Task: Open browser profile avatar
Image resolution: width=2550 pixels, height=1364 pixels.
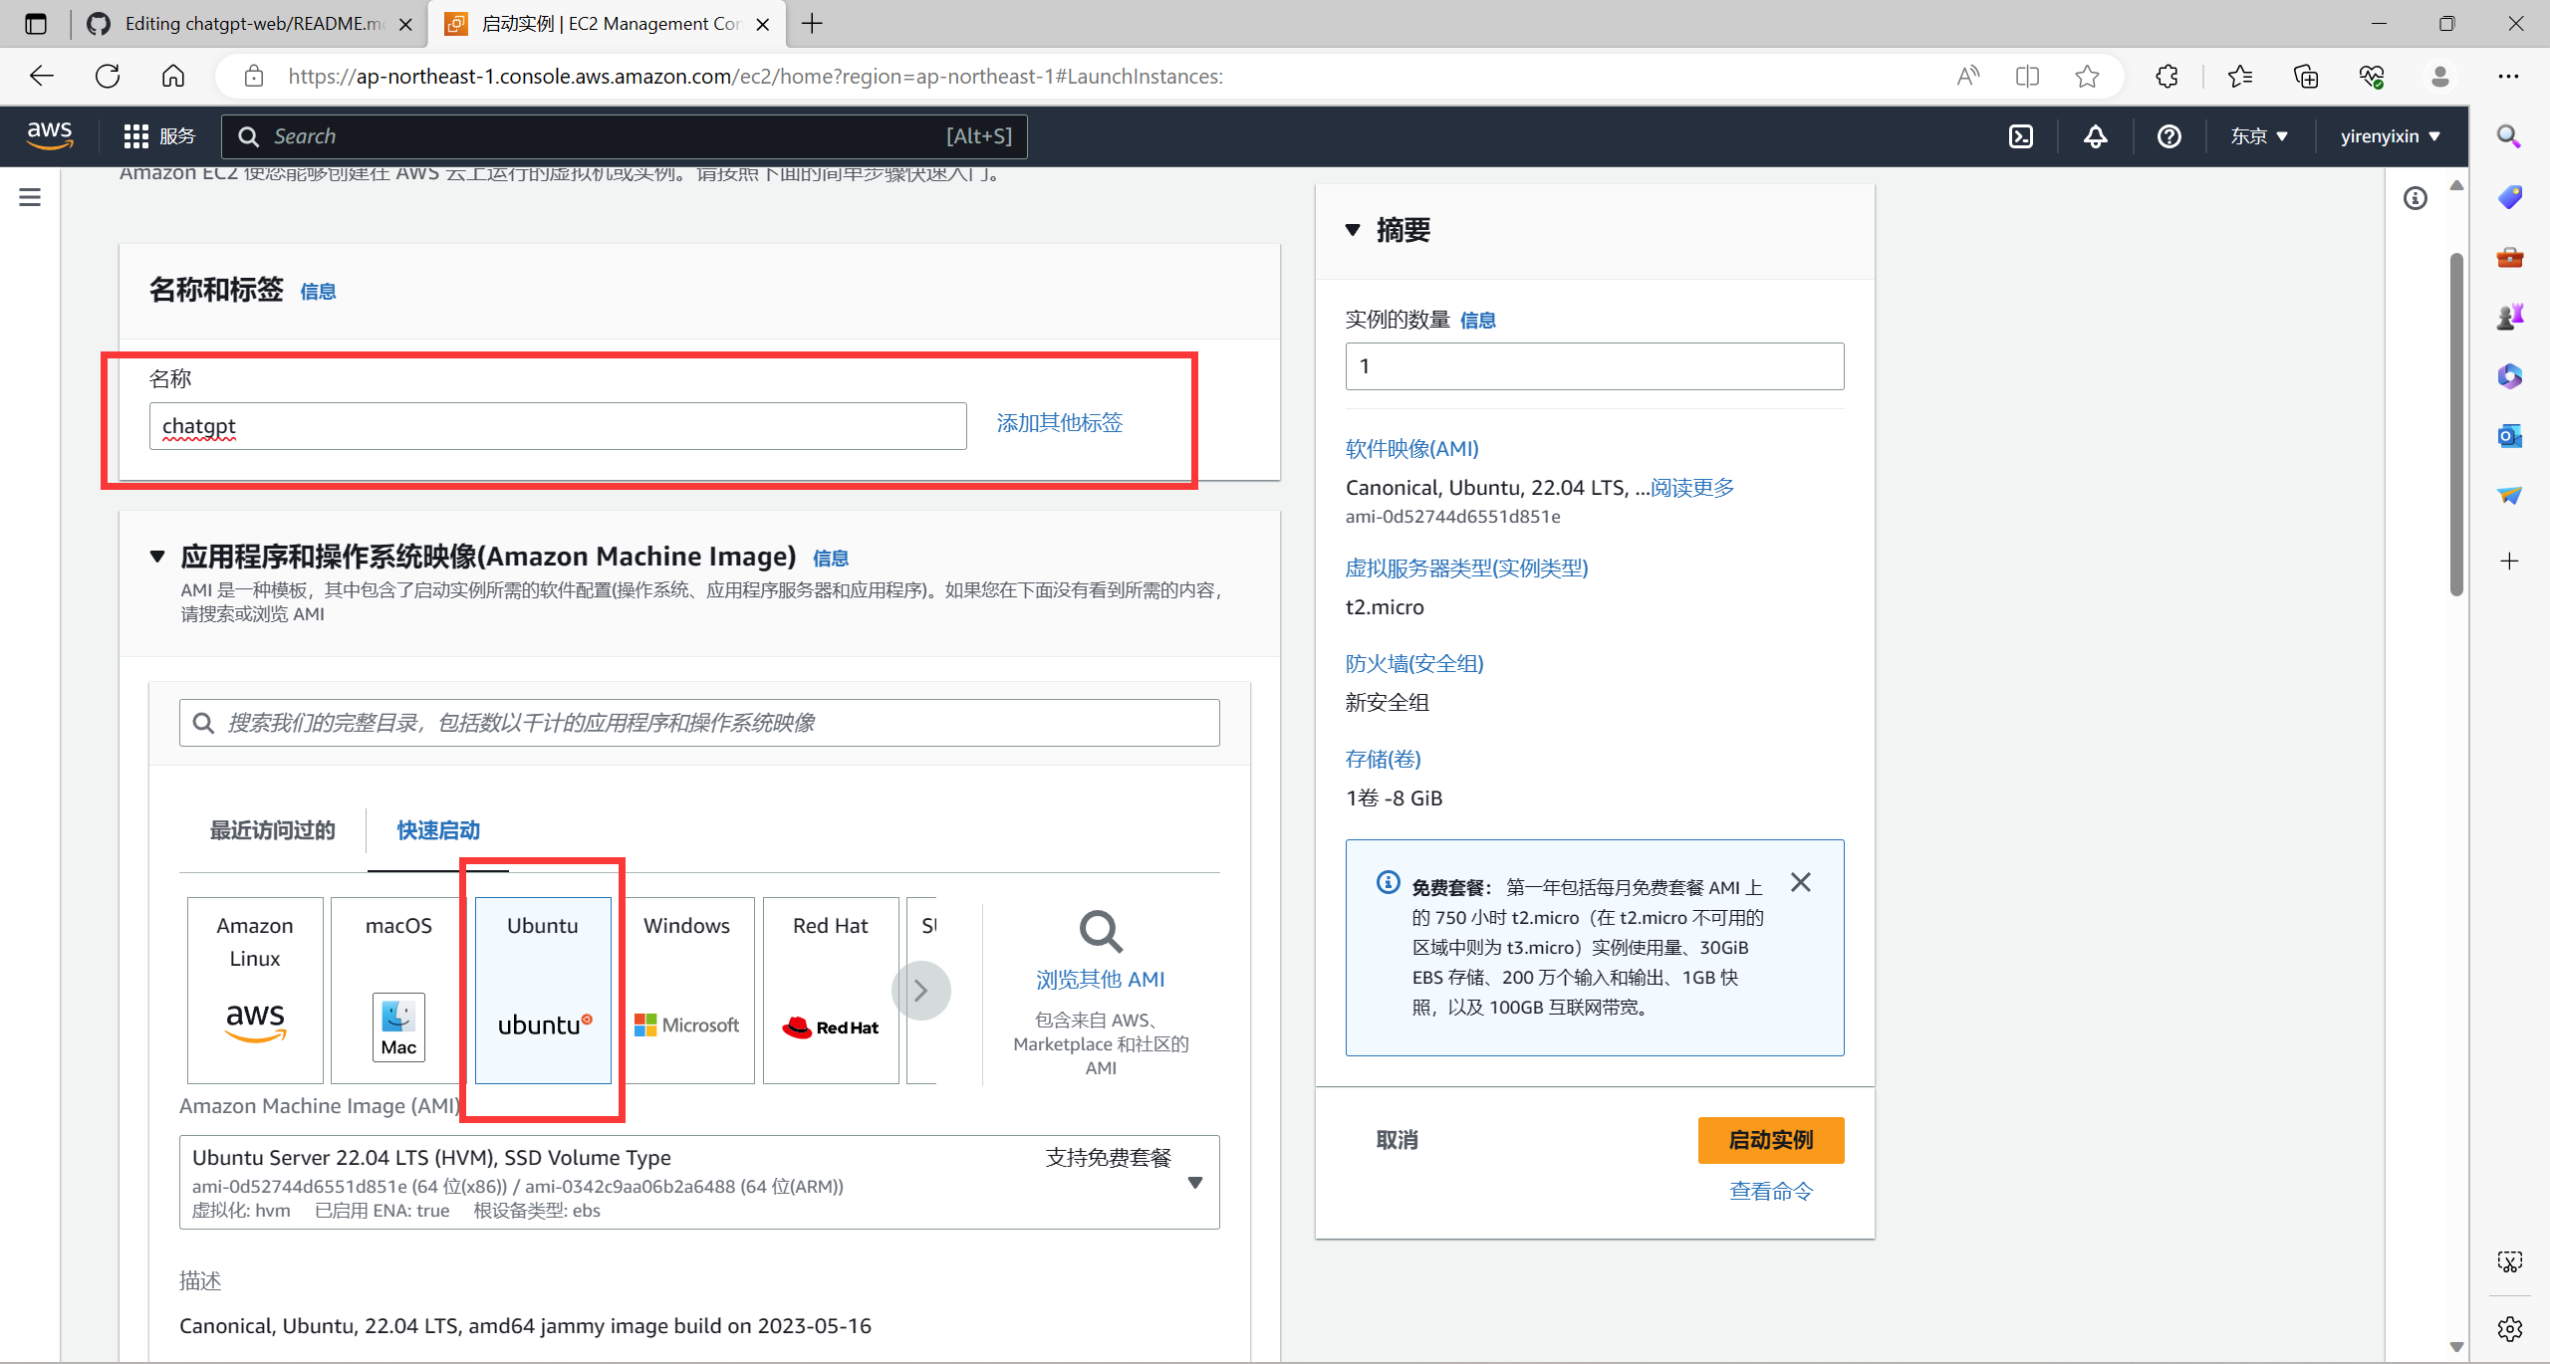Action: point(2439,76)
